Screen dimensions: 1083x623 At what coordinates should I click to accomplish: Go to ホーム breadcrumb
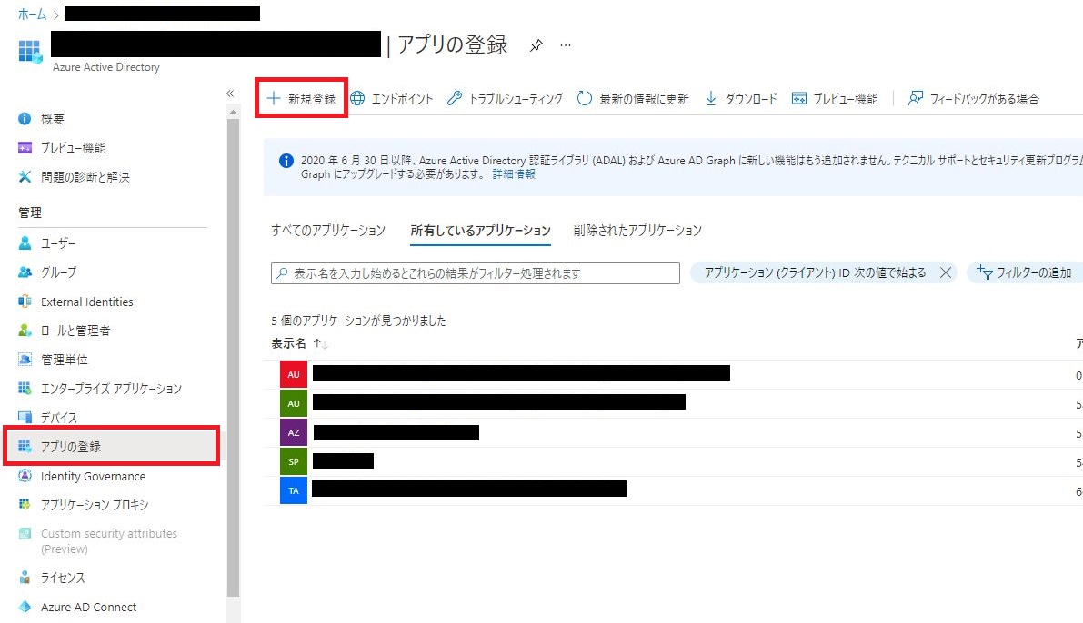(x=32, y=14)
